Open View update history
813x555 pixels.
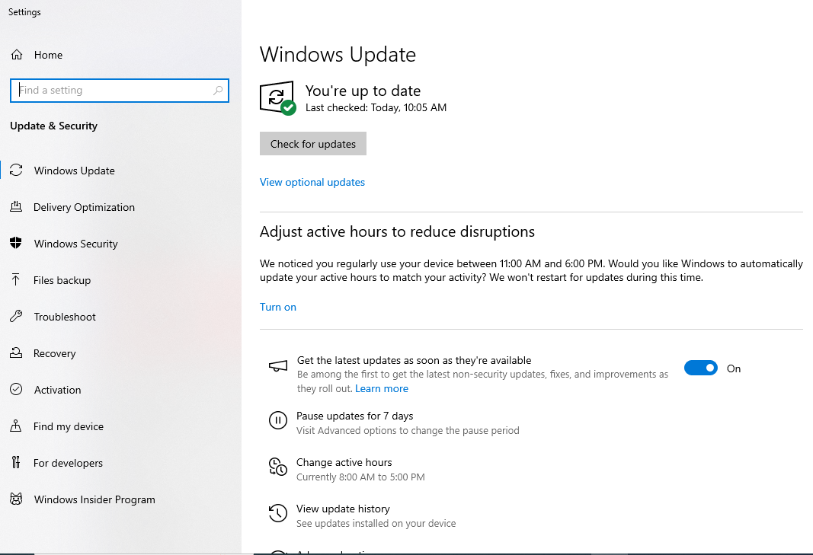click(x=342, y=509)
